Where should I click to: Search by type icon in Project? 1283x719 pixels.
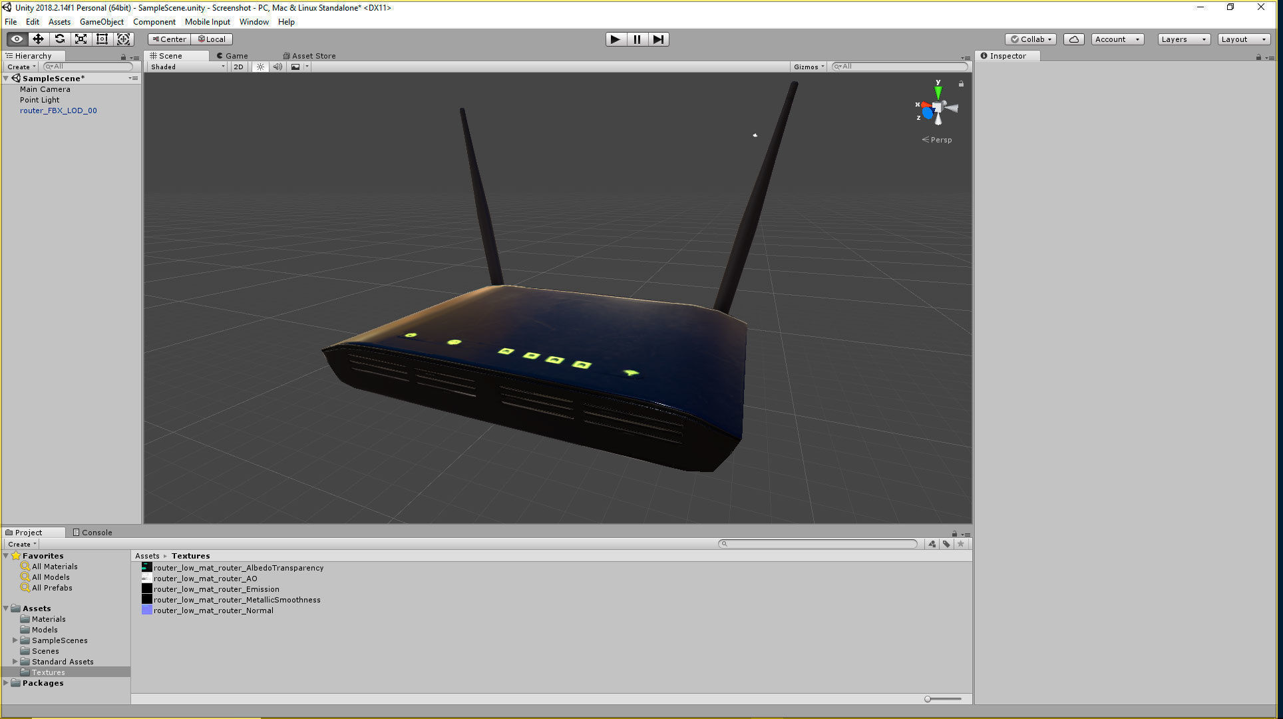[932, 544]
